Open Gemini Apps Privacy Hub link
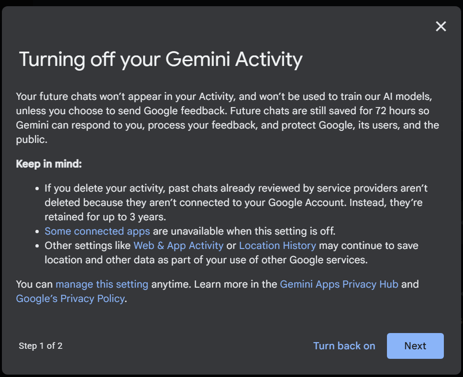Screen dimensions: 463x377 (x=339, y=284)
